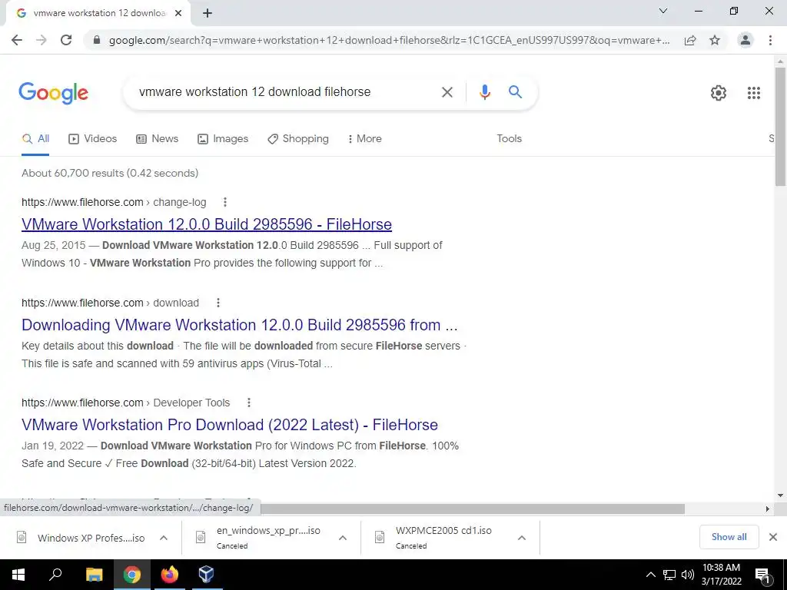Open VirtualBox from the taskbar
The image size is (787, 590).
(206, 575)
